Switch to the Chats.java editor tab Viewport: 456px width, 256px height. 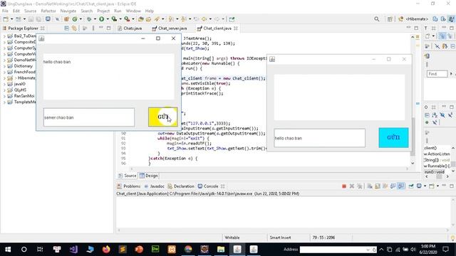pyautogui.click(x=130, y=28)
